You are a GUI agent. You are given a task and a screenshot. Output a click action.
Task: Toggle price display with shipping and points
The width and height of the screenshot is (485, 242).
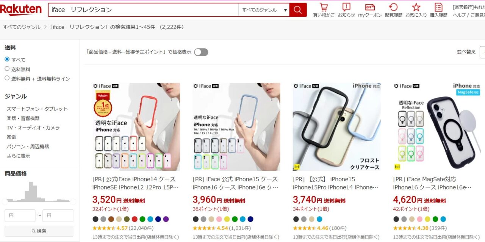pos(201,52)
